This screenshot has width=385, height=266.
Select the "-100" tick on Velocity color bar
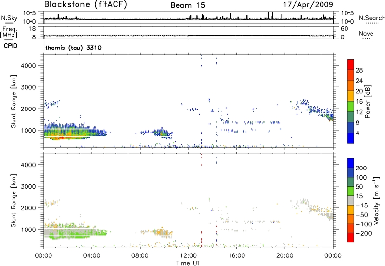tap(364, 224)
